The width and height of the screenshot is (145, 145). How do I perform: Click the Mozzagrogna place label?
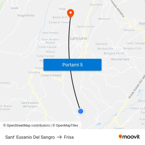(120, 59)
